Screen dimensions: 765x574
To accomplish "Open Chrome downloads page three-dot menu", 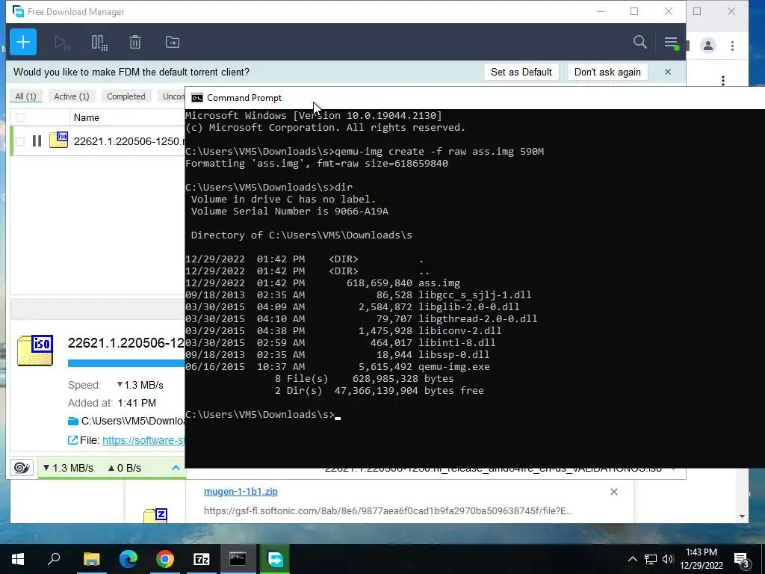I will click(x=723, y=79).
